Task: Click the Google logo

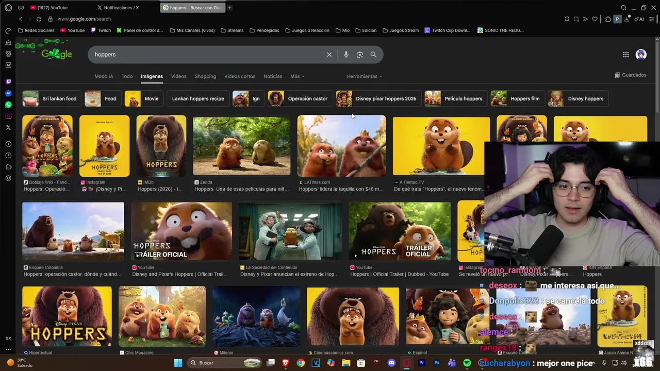Action: pyautogui.click(x=57, y=53)
